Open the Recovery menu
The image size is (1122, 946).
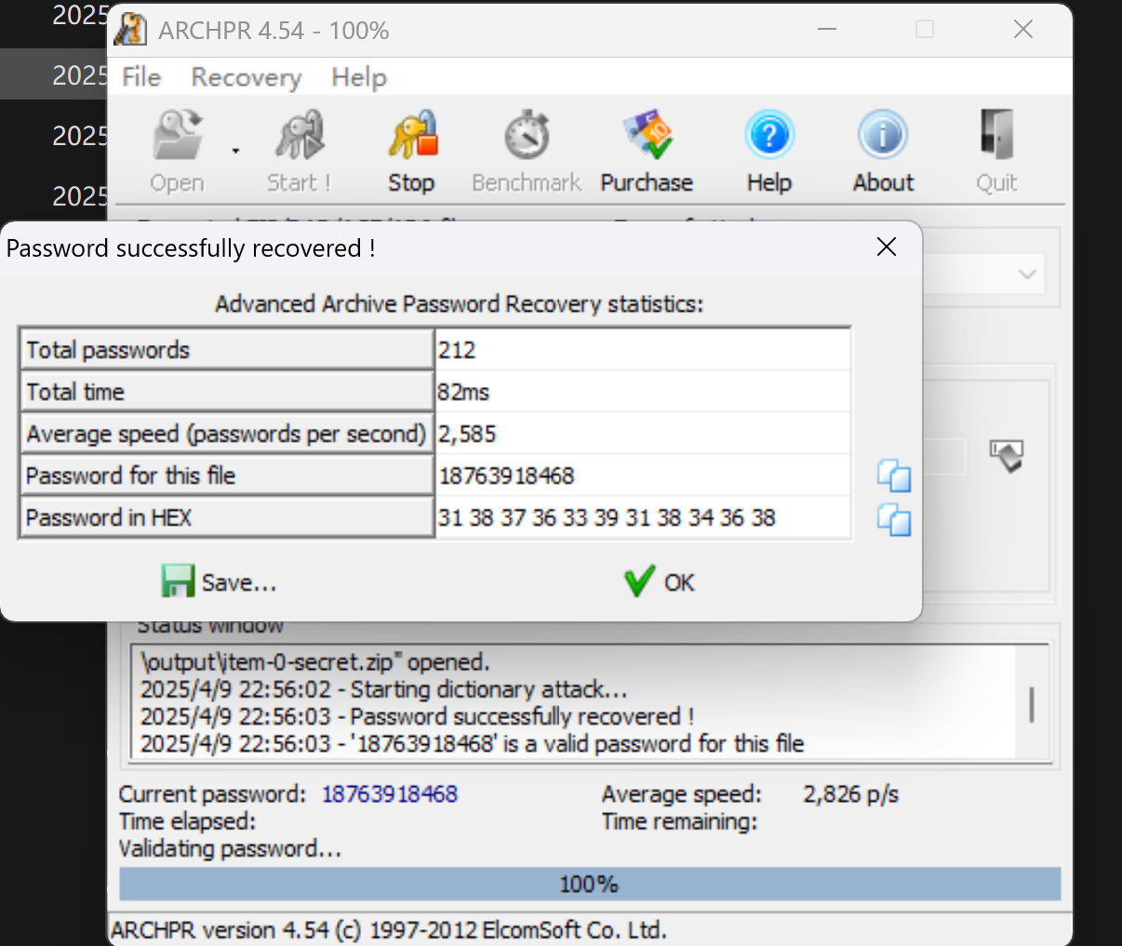coord(247,77)
